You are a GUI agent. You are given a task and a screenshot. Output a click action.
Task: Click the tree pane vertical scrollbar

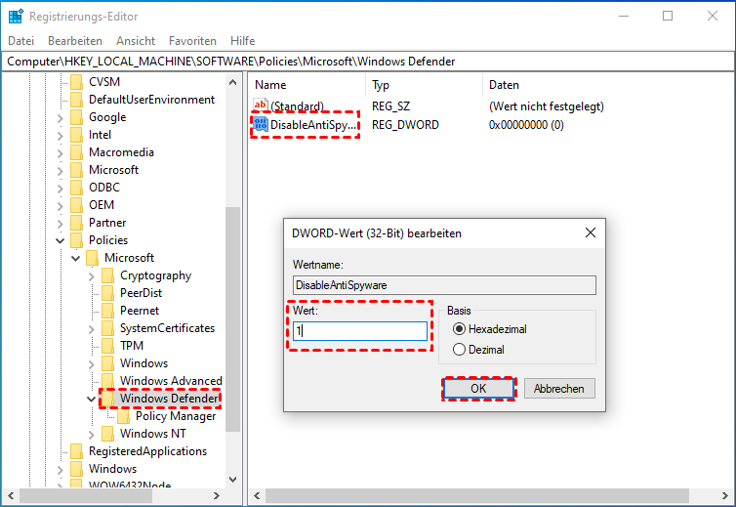pyautogui.click(x=232, y=293)
